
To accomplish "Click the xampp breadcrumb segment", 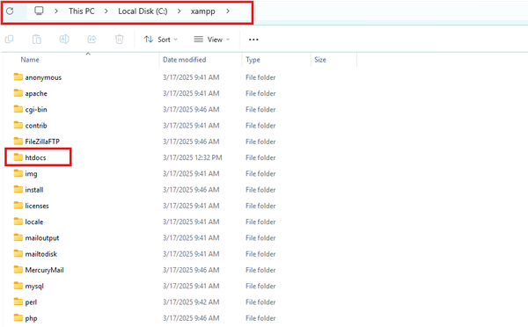I will (x=202, y=11).
